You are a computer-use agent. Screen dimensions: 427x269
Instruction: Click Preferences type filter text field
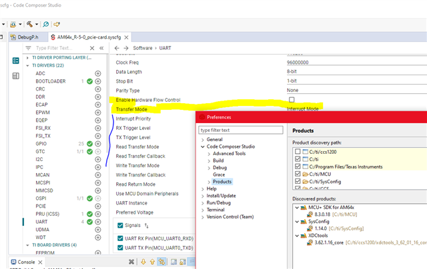tap(241, 130)
